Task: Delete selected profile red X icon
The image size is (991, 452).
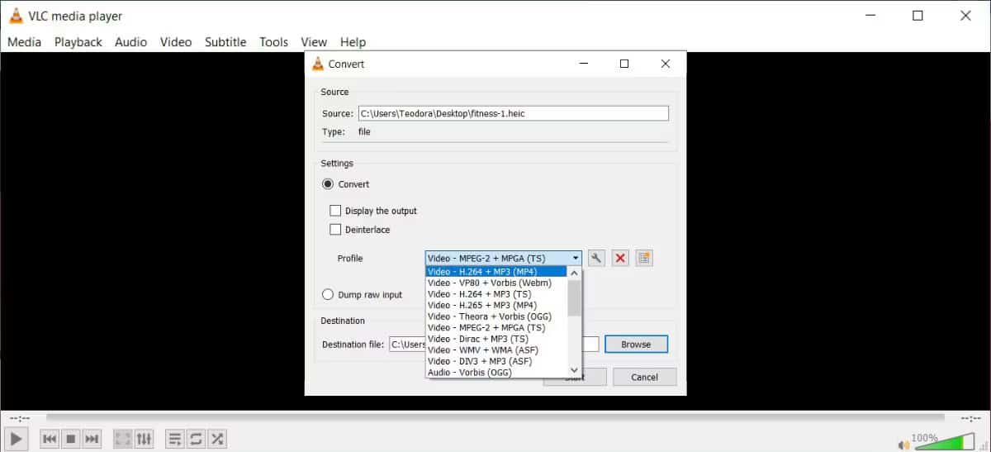Action: [x=620, y=259]
